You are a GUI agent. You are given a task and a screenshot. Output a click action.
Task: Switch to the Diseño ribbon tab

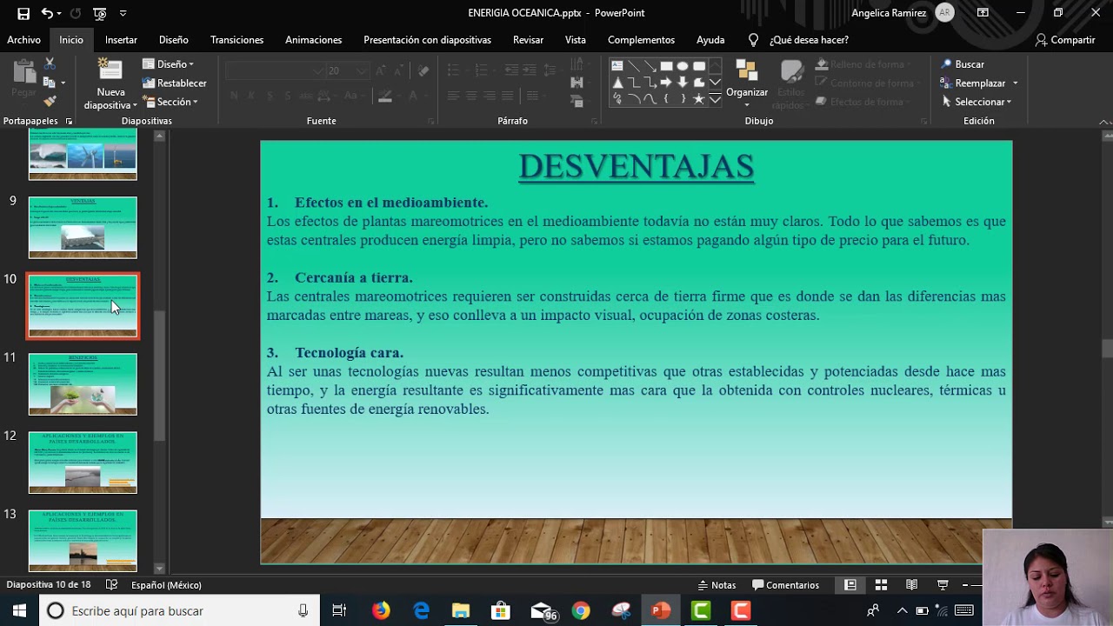[x=173, y=40]
